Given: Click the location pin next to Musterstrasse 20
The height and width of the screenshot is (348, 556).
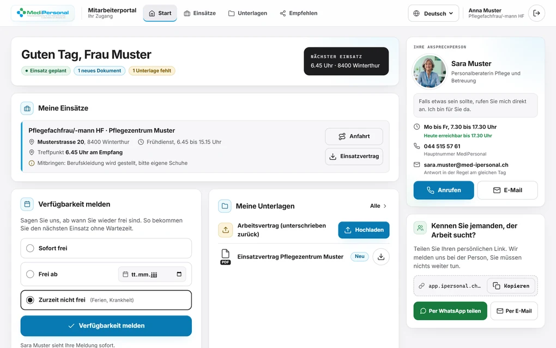Looking at the screenshot, I should [x=32, y=142].
